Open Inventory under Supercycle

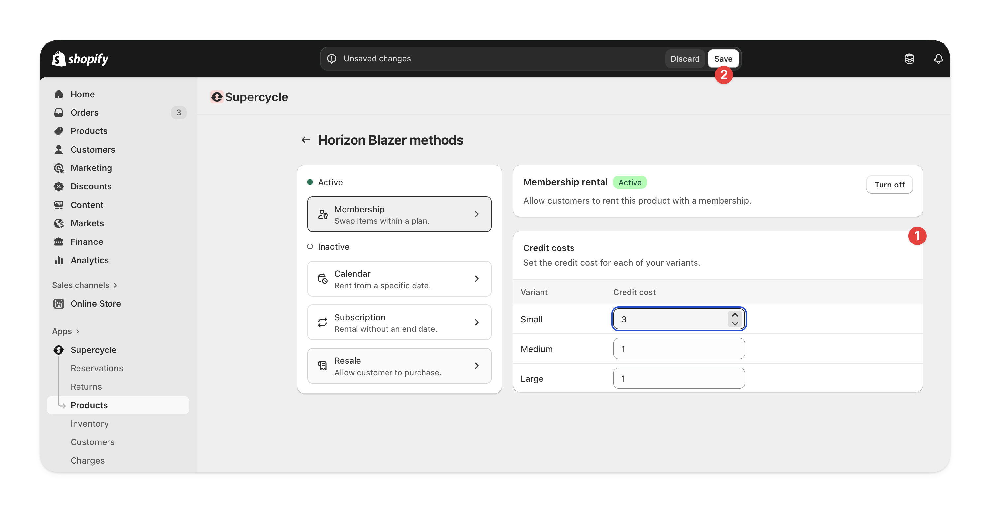click(89, 423)
